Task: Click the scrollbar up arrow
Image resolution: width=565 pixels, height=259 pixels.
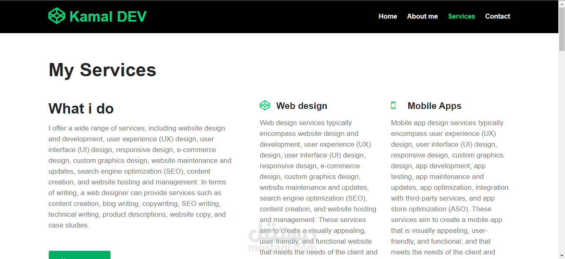Action: pos(562,3)
